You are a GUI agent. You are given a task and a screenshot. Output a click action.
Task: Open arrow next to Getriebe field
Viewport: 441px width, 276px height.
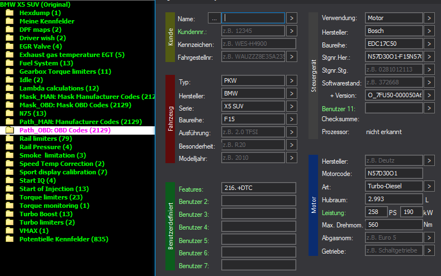pos(429,250)
